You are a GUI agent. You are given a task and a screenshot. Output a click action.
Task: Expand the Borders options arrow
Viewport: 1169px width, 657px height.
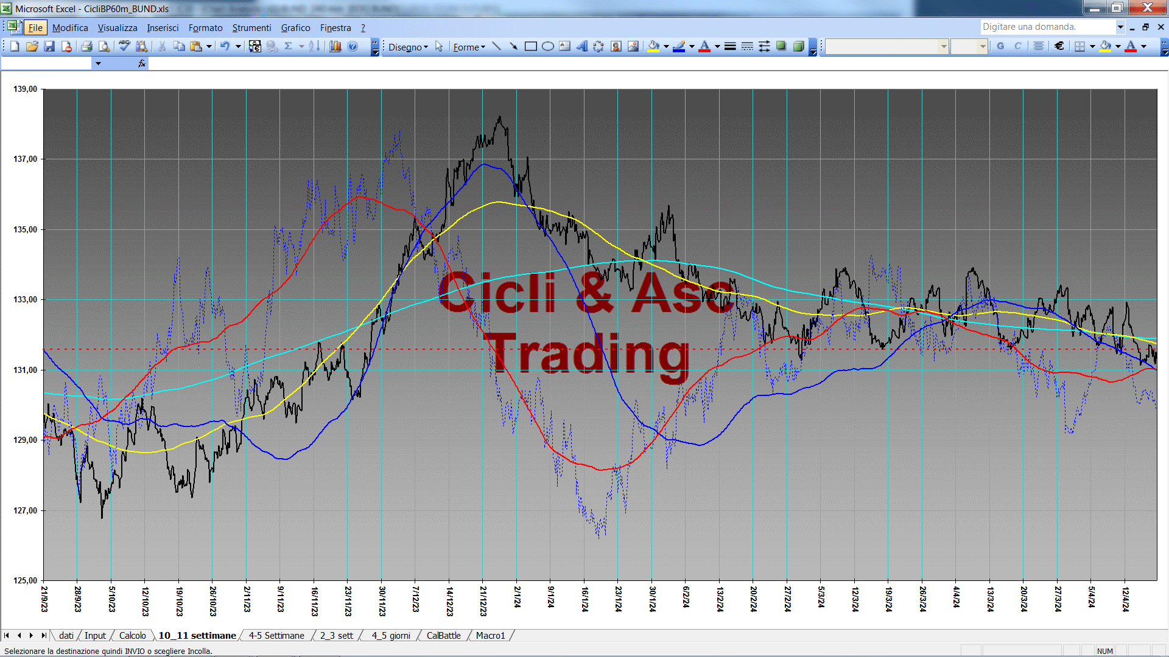[x=1092, y=46]
